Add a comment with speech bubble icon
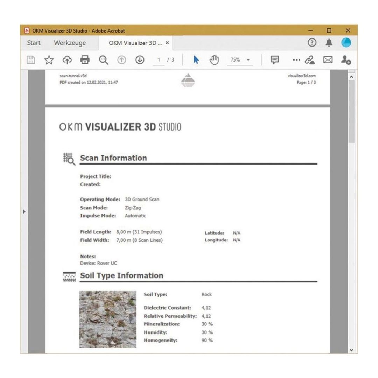Image resolution: width=378 pixels, height=378 pixels. pos(275,60)
